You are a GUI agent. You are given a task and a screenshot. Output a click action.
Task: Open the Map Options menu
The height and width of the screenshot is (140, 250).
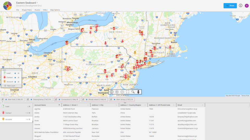[x=55, y=10]
